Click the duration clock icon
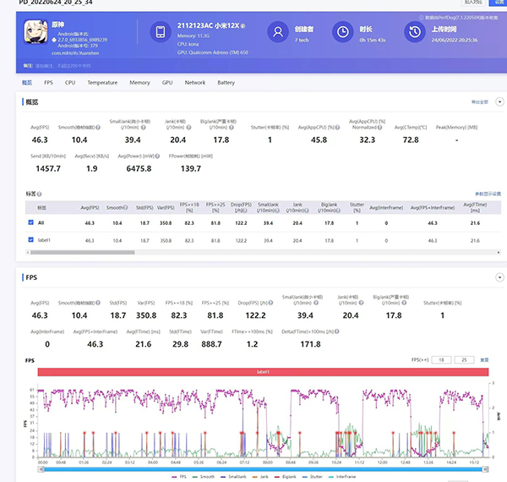The height and width of the screenshot is (482, 507). click(343, 33)
